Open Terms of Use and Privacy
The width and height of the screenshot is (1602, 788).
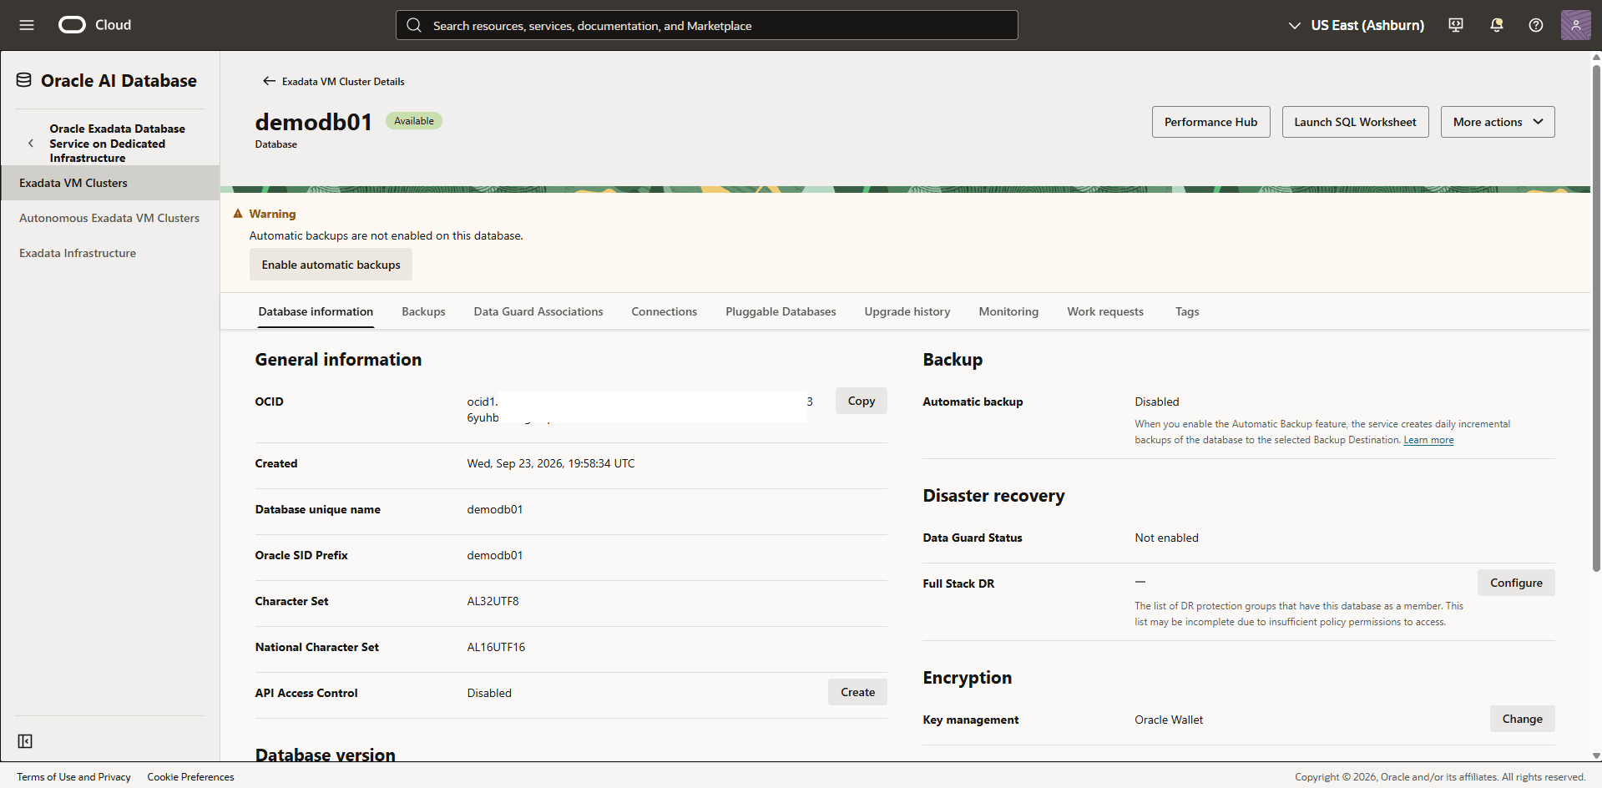73,776
